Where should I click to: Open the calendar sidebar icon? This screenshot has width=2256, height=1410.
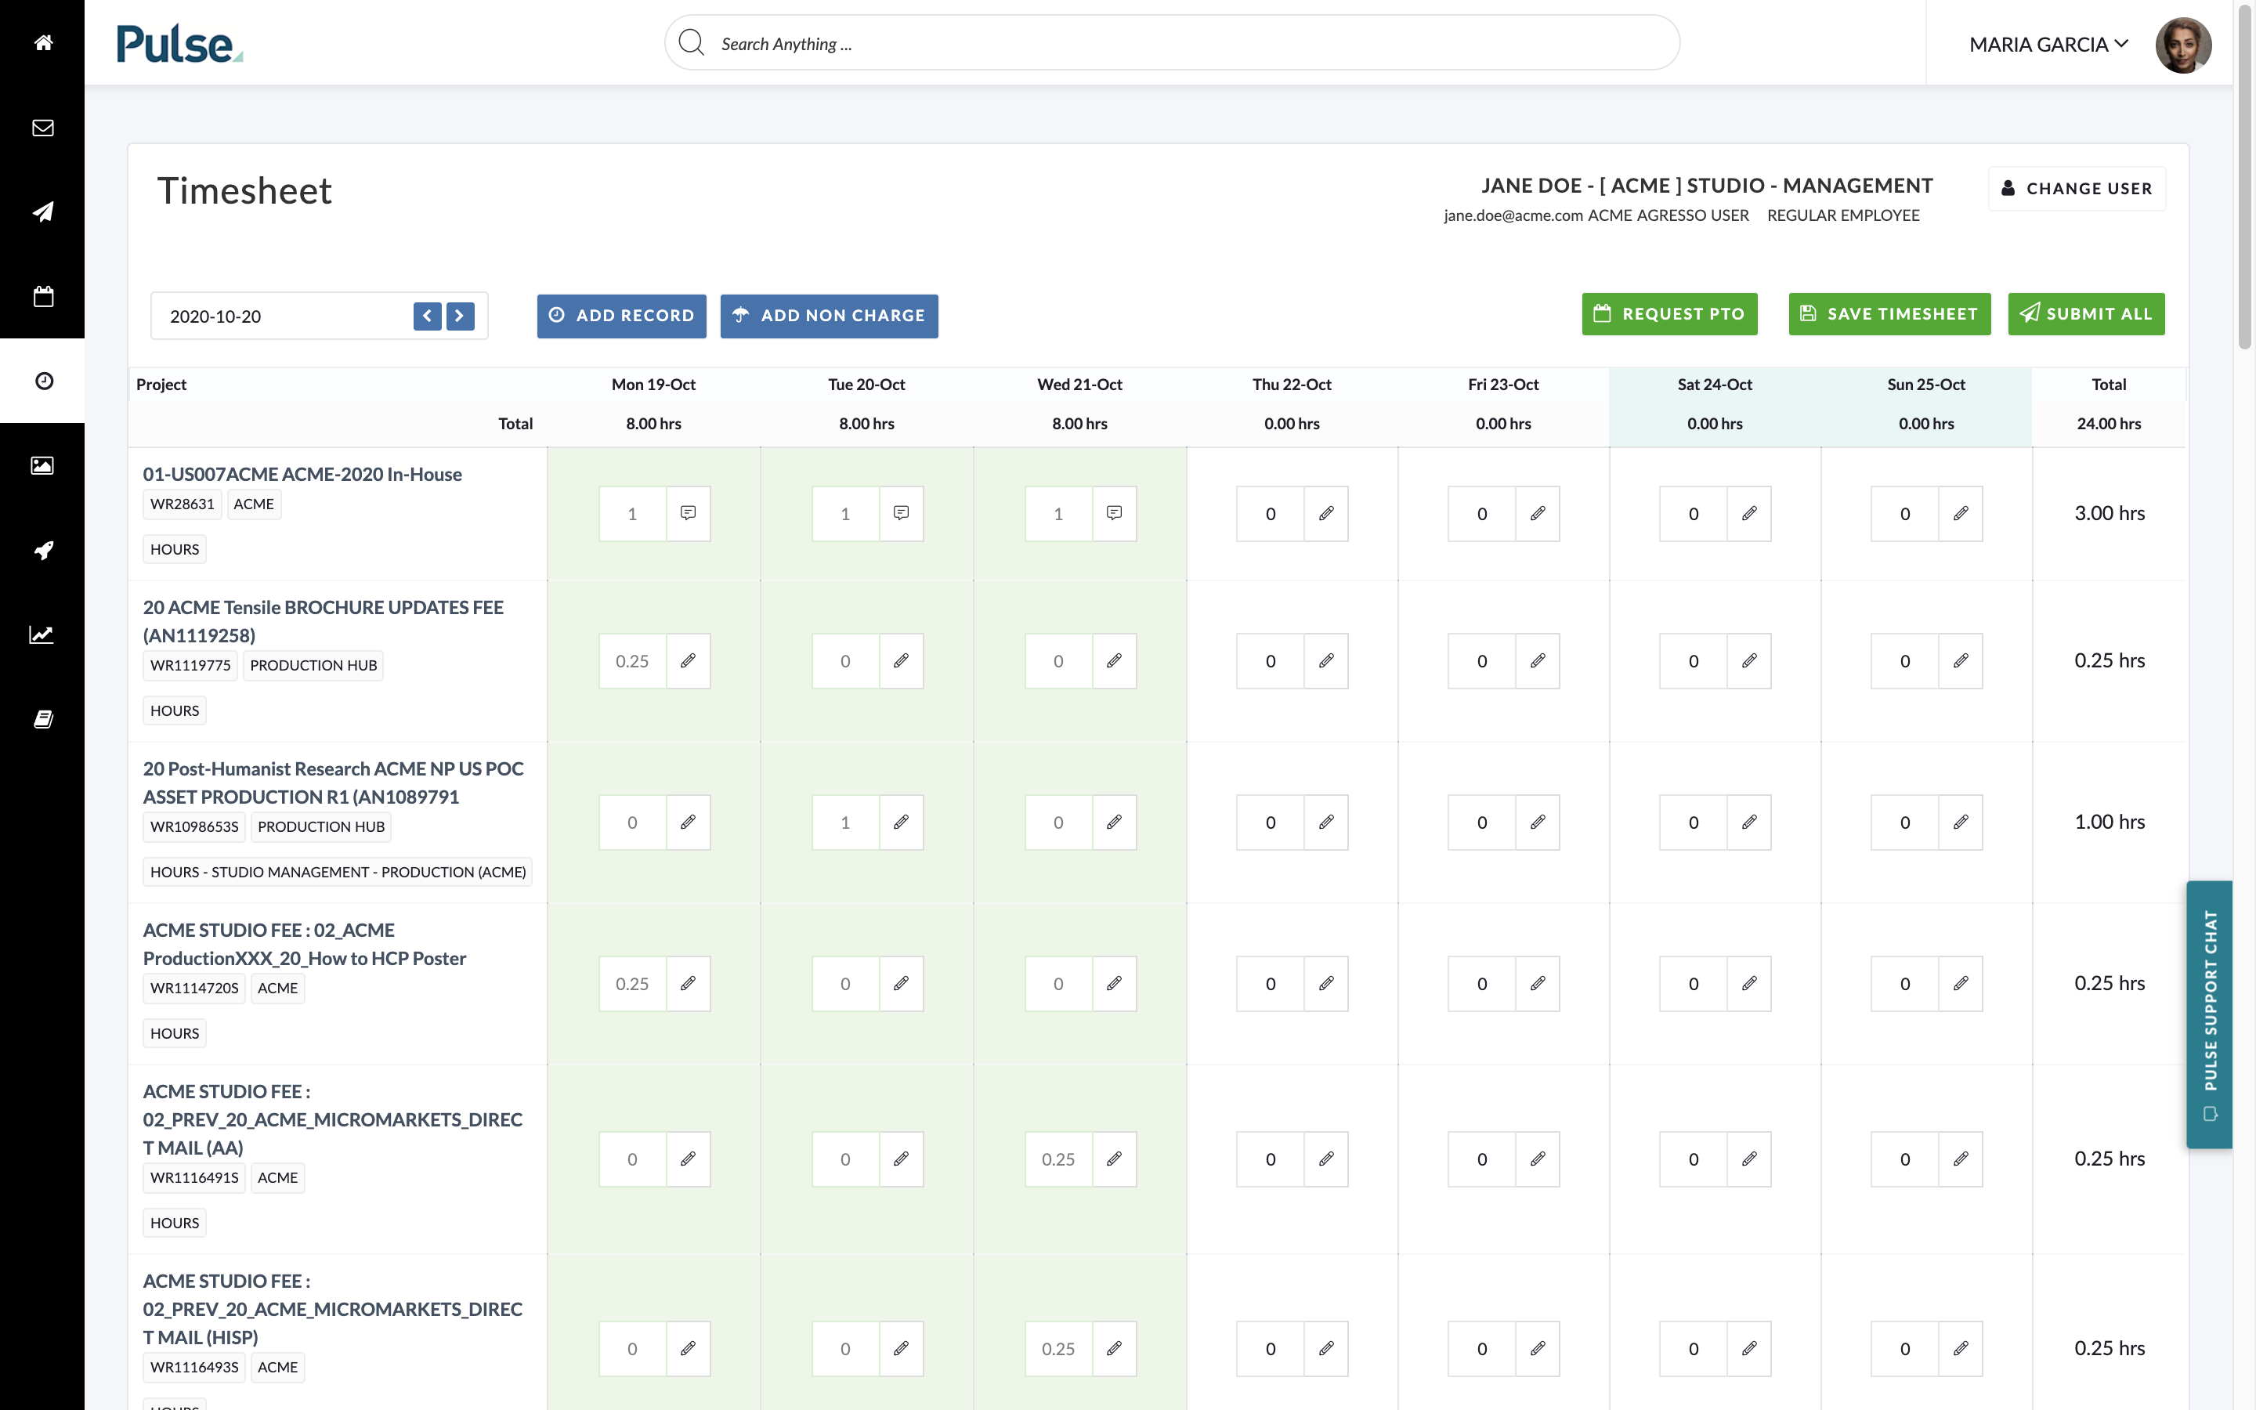click(43, 297)
